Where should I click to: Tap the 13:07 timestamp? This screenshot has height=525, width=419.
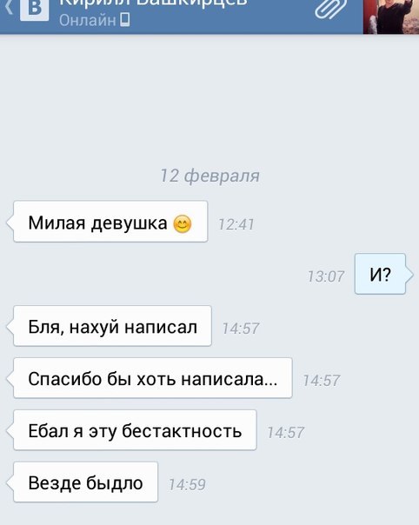326,276
